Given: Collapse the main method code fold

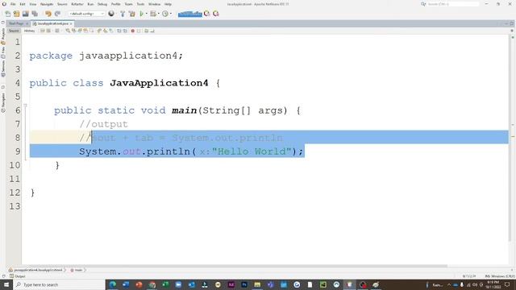Looking at the screenshot, I should (x=25, y=106).
